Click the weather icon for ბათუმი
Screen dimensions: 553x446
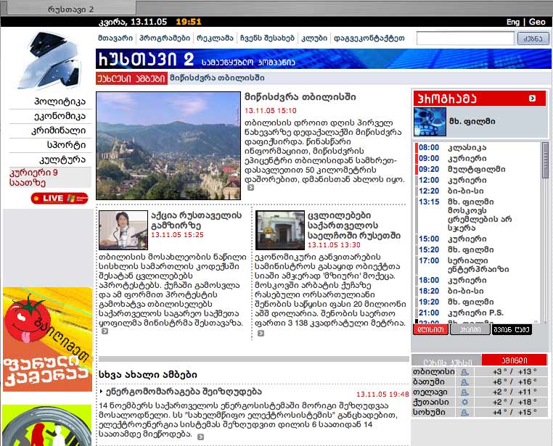pyautogui.click(x=465, y=382)
